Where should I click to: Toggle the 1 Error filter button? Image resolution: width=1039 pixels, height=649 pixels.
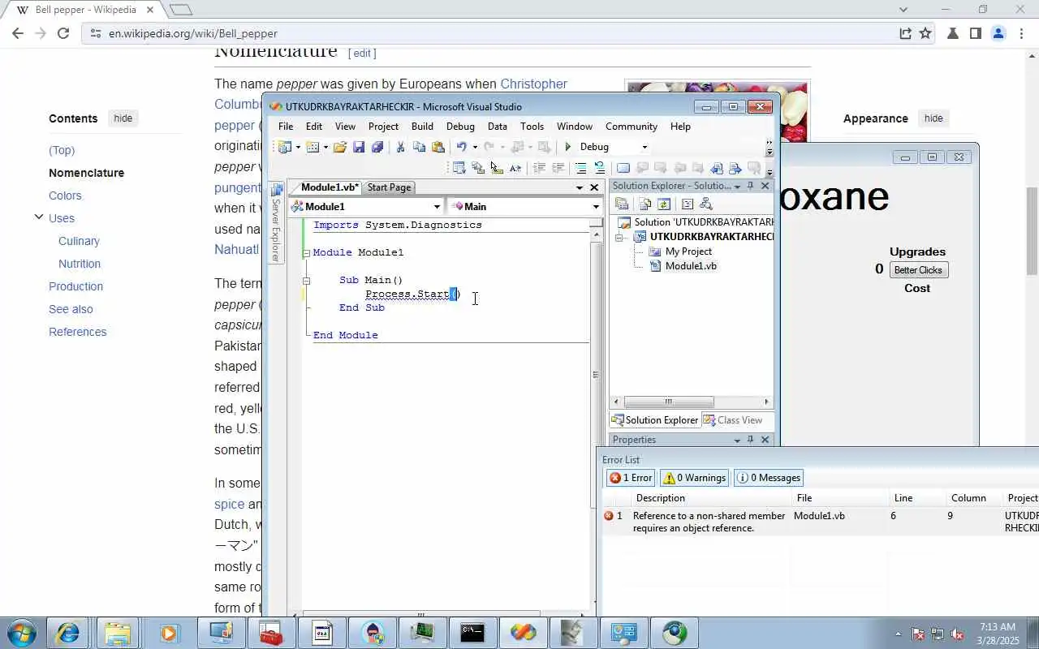pyautogui.click(x=630, y=478)
